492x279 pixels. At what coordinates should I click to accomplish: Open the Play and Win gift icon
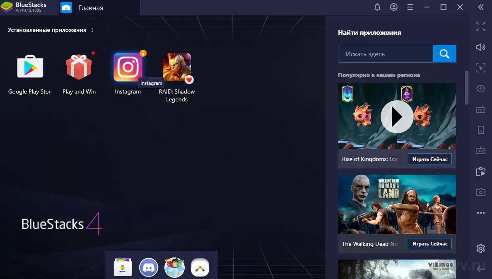79,67
